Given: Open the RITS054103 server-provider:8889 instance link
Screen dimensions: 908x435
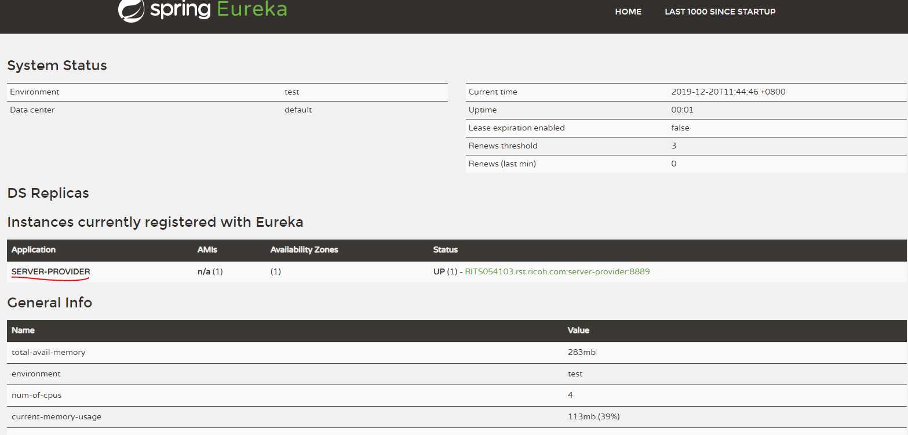Looking at the screenshot, I should [557, 271].
